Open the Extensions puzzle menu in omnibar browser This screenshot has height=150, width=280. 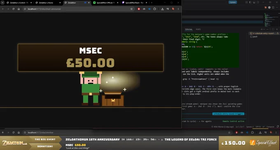[252, 132]
